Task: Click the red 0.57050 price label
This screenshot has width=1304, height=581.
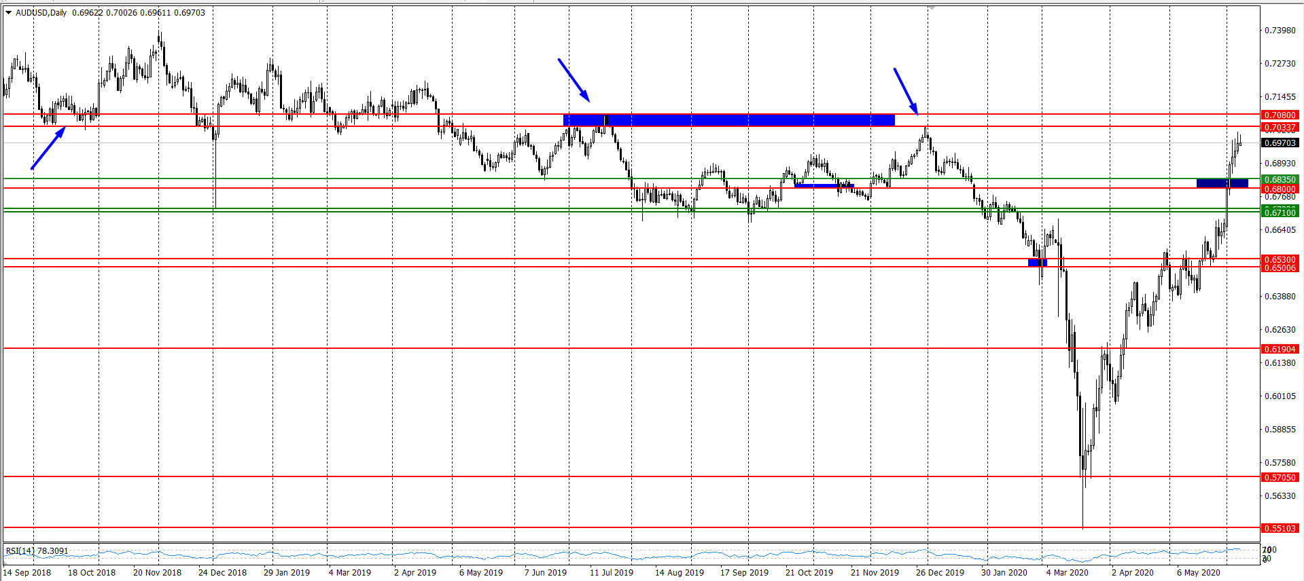Action: click(x=1280, y=478)
